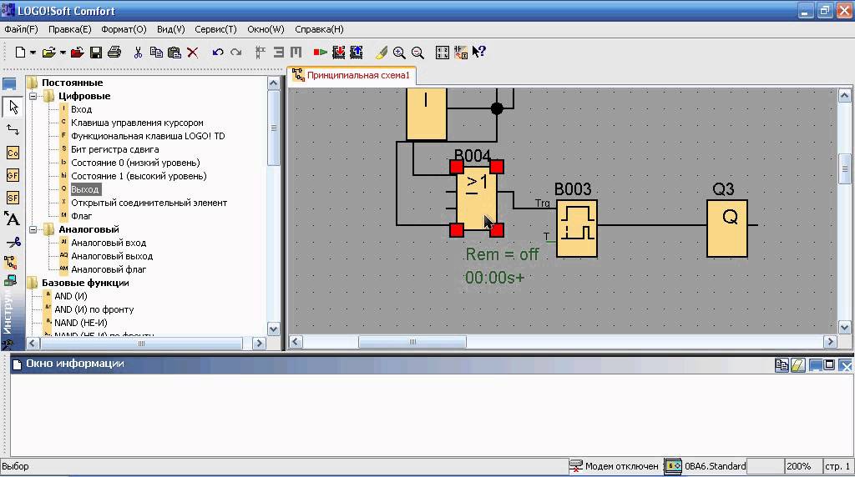Create a new circuit file
This screenshot has height=477, width=855.
[20, 53]
